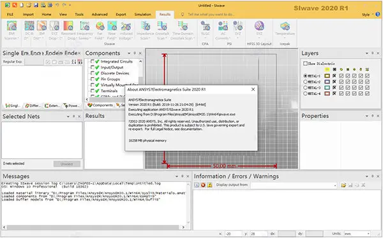Switch to the Advanced ribbon tab
The width and height of the screenshot is (383, 238).
(100, 15)
